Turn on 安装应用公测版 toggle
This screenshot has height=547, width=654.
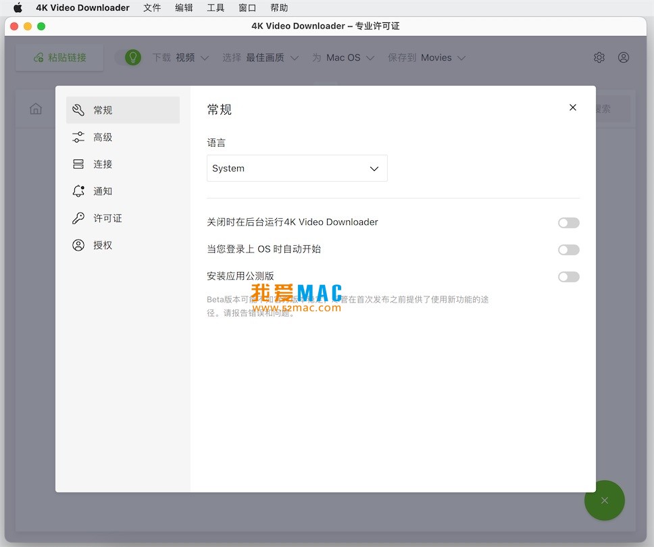(568, 277)
